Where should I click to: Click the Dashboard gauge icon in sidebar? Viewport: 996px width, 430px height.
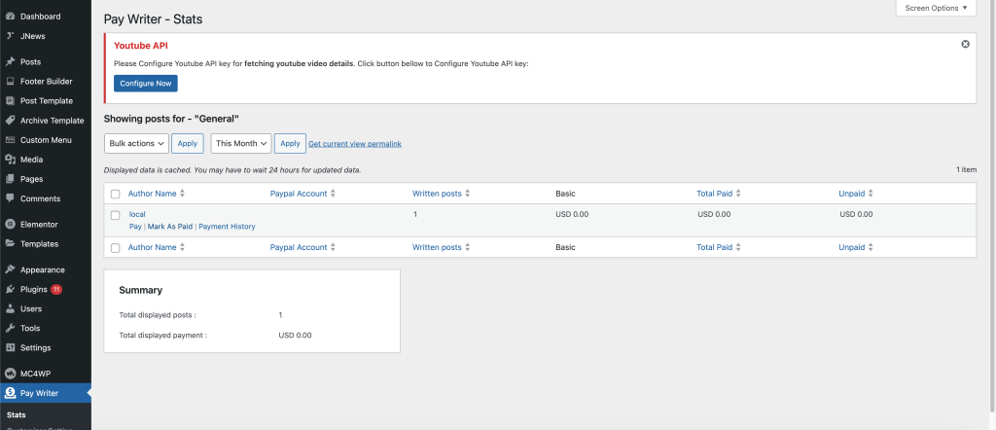tap(10, 17)
